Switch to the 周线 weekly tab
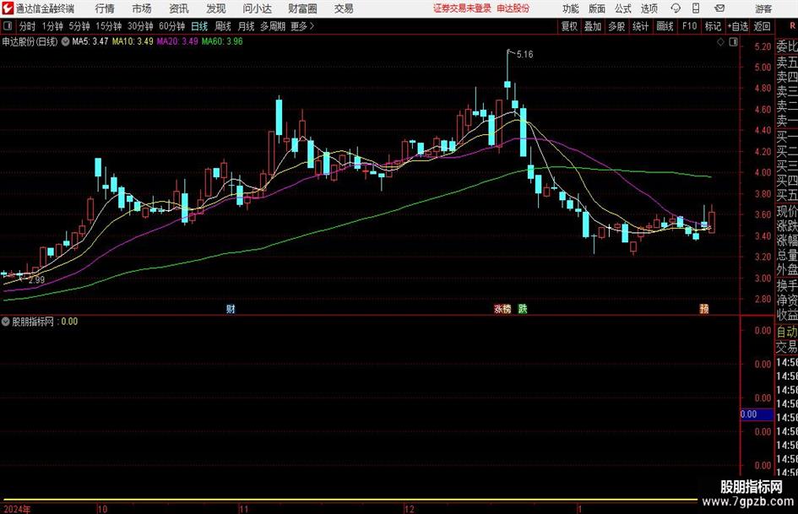798x514 pixels. pyautogui.click(x=223, y=26)
